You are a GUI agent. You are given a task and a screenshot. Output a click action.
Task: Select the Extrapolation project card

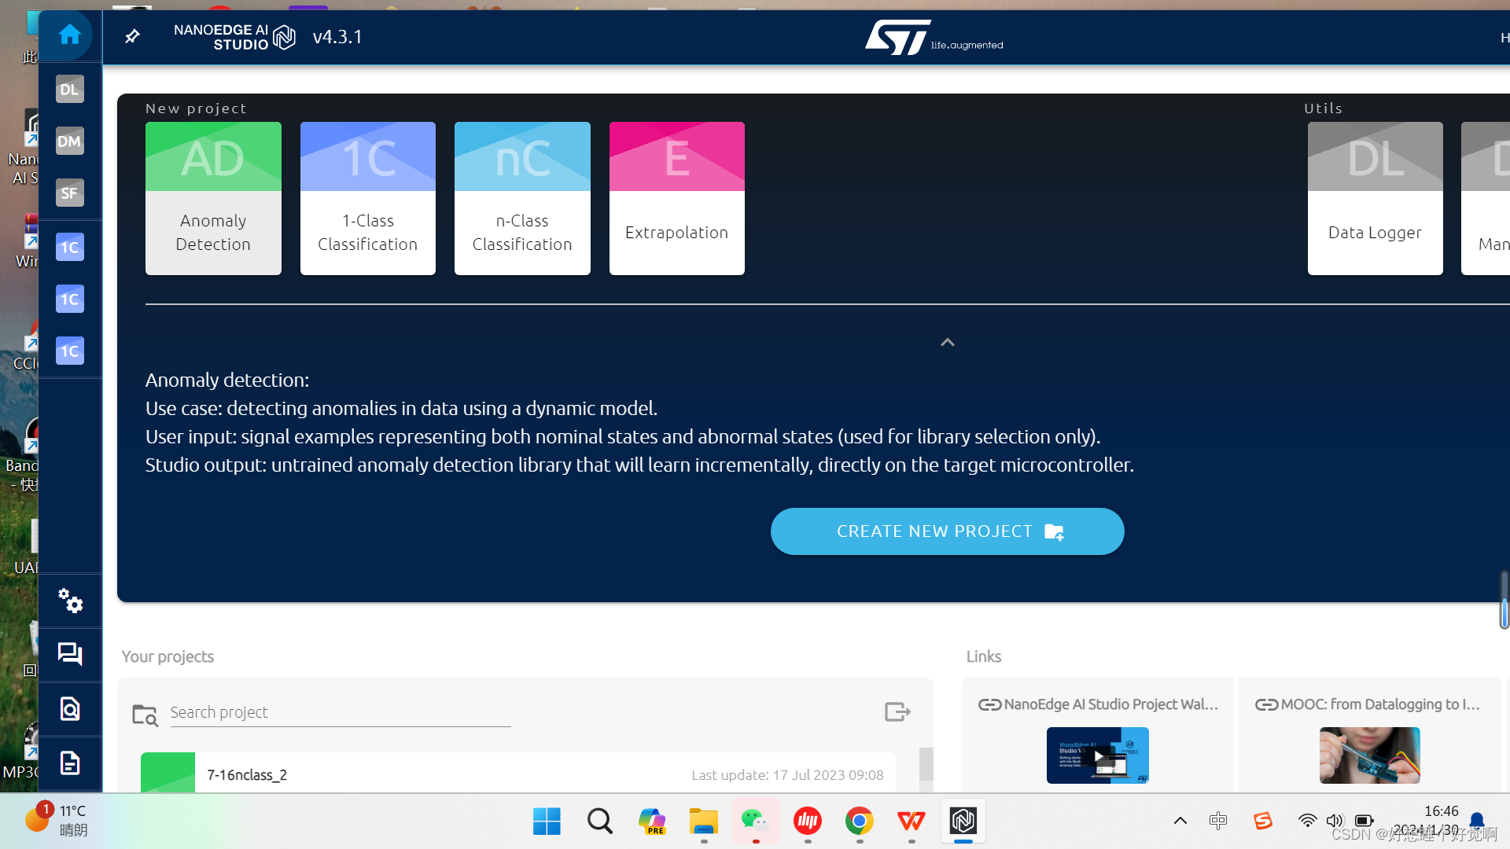(677, 198)
